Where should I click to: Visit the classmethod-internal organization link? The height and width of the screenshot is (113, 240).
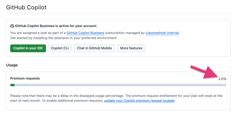tap(162, 33)
